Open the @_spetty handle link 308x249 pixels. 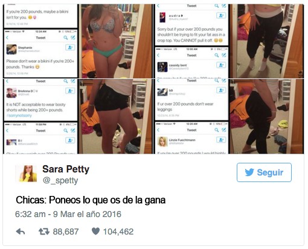60,180
